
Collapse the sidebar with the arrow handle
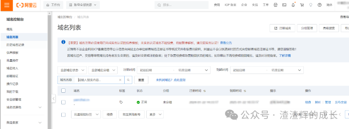(53, 99)
